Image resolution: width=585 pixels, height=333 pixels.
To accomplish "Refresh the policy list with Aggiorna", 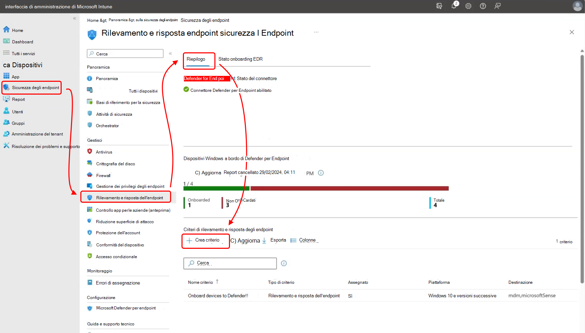I will pyautogui.click(x=245, y=241).
